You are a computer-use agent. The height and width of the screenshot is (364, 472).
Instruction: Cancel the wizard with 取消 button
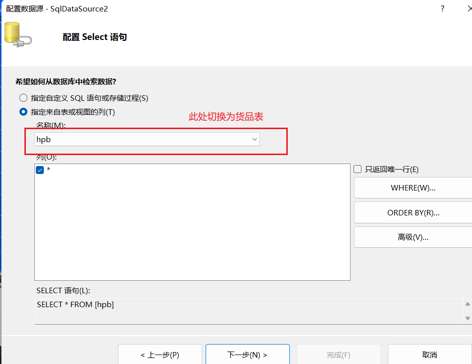tap(430, 355)
